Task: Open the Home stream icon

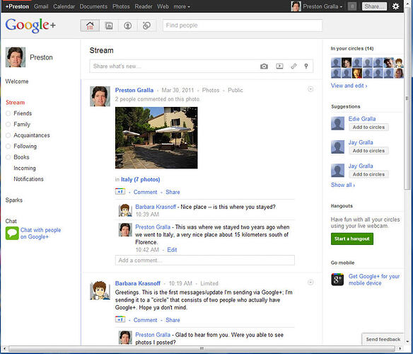Action: (x=90, y=25)
